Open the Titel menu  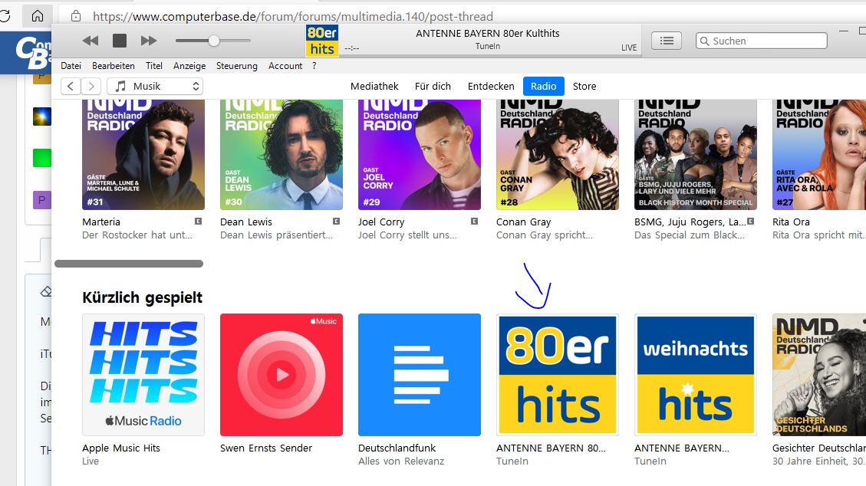pyautogui.click(x=154, y=66)
